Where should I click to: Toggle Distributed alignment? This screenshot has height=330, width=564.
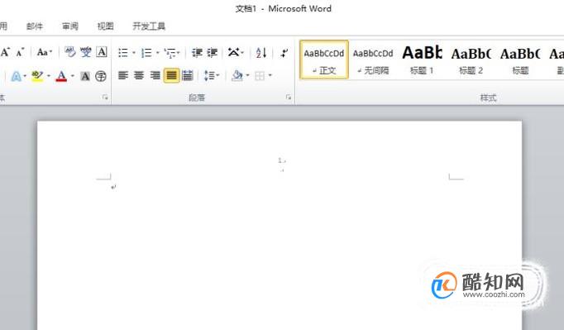coord(188,75)
